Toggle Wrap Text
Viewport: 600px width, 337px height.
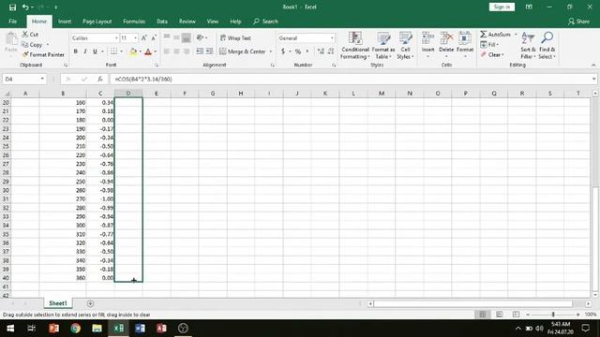point(235,37)
